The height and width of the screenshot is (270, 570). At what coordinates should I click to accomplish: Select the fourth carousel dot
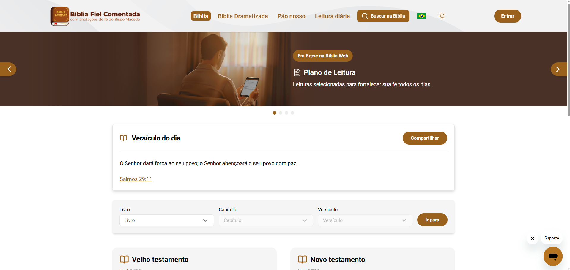click(x=292, y=113)
